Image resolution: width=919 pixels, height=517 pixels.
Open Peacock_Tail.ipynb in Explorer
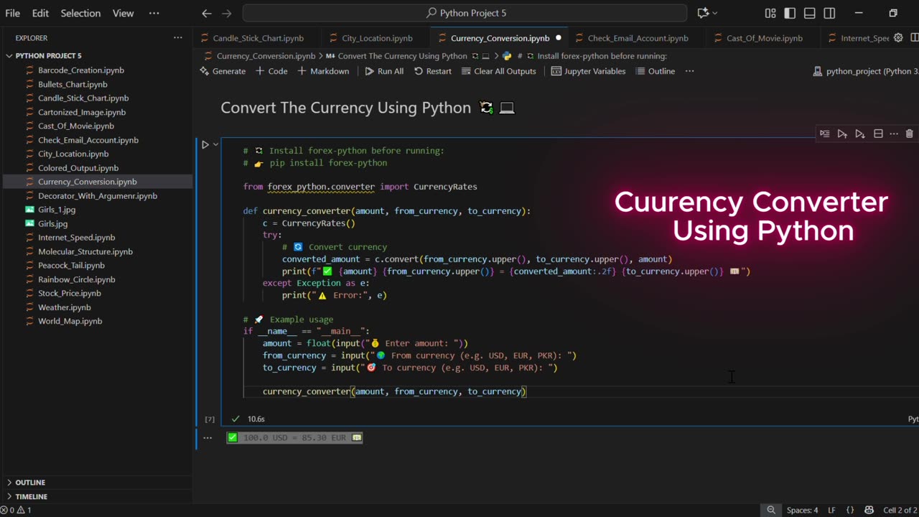pyautogui.click(x=72, y=266)
